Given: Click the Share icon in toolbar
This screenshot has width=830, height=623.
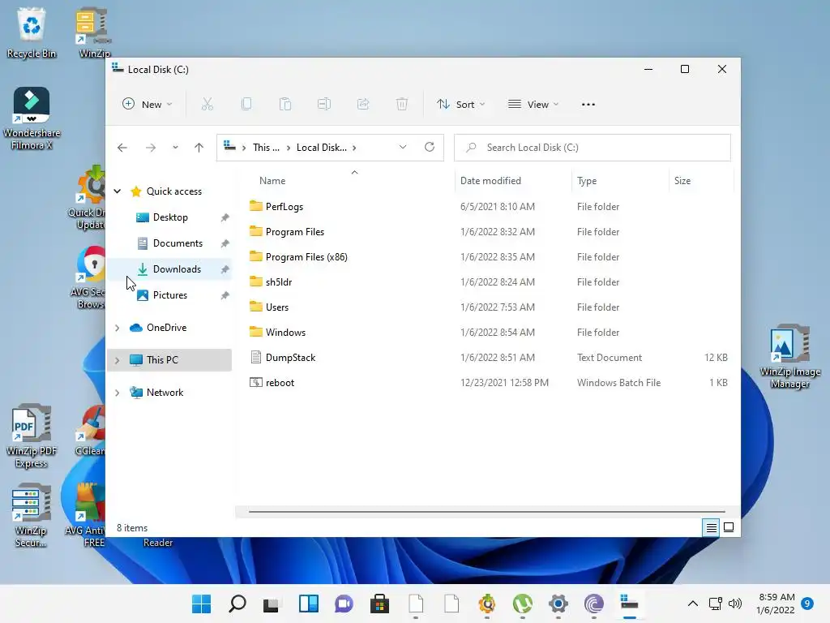Looking at the screenshot, I should click(x=363, y=105).
